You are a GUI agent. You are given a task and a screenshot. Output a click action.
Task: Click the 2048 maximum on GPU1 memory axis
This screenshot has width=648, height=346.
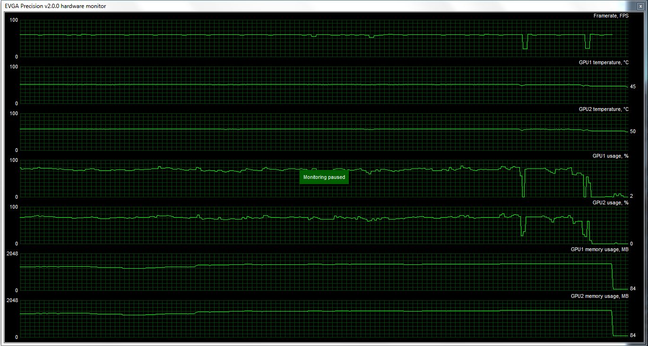click(x=12, y=254)
